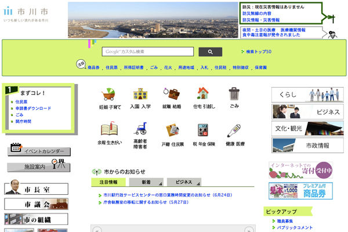
Task: Click the 花火 keyword link
Action: [x=168, y=67]
